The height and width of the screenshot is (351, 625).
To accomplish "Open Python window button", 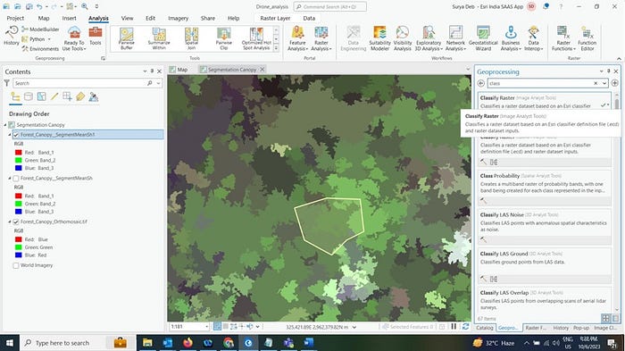I will pos(37,39).
